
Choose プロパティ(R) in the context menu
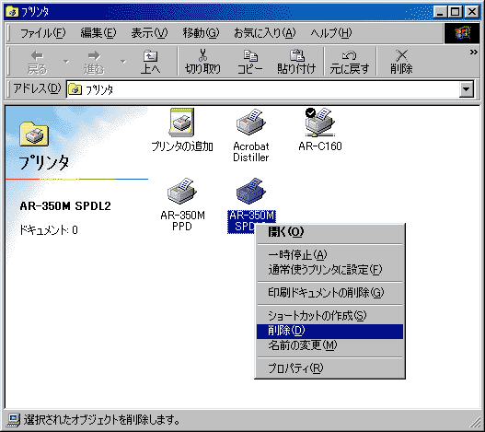pos(329,368)
